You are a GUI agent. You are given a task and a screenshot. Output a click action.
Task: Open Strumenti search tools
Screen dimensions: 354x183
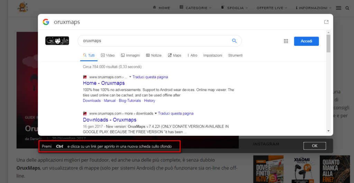[235, 55]
